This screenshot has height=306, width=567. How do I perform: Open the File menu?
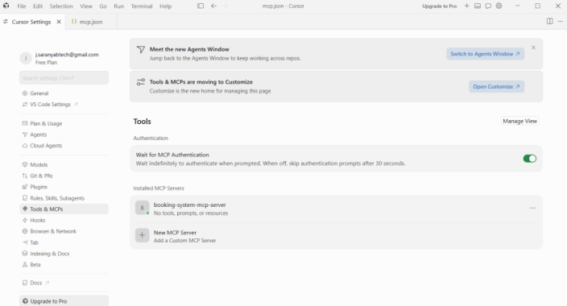(22, 6)
